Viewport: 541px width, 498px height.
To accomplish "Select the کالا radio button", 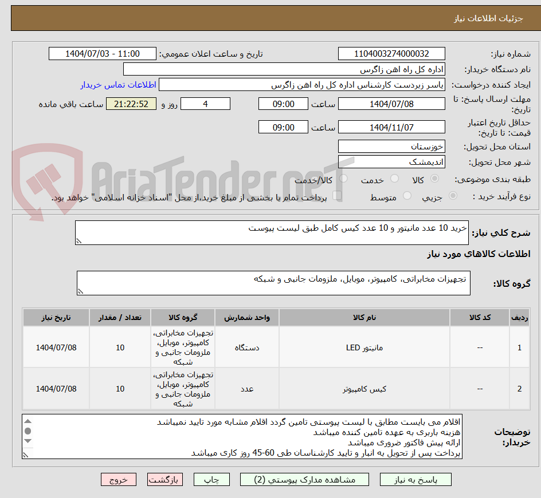I will pos(435,179).
